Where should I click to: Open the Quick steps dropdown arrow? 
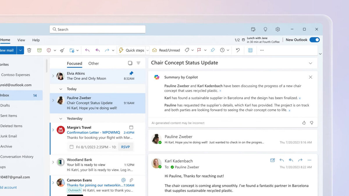coord(147,51)
